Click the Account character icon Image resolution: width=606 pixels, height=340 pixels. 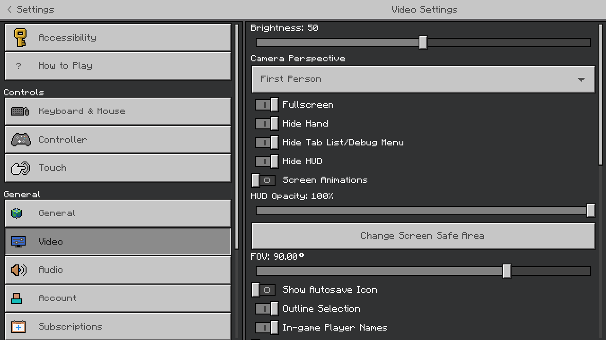click(x=16, y=298)
